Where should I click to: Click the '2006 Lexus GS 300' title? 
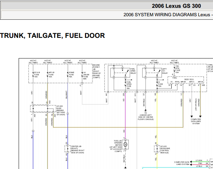[176, 6]
